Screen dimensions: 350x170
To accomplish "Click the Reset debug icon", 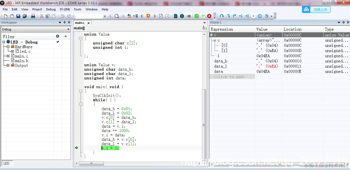I will click(266, 16).
